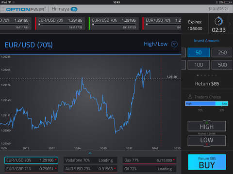Click the 10:50 expiry time on chart axis
The width and height of the screenshot is (233, 174).
point(177,148)
